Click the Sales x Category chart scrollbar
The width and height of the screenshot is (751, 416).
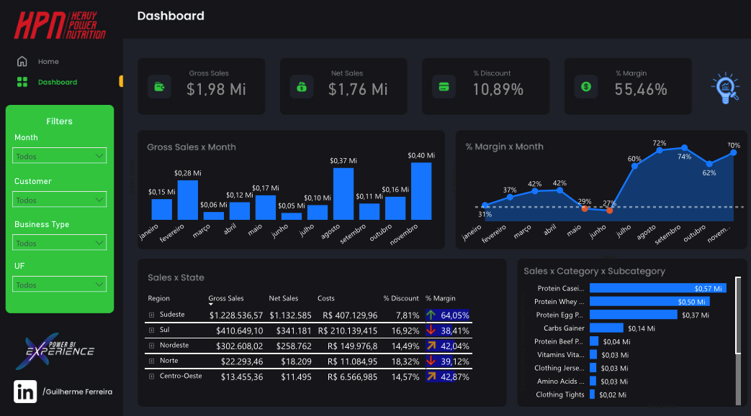click(x=737, y=316)
